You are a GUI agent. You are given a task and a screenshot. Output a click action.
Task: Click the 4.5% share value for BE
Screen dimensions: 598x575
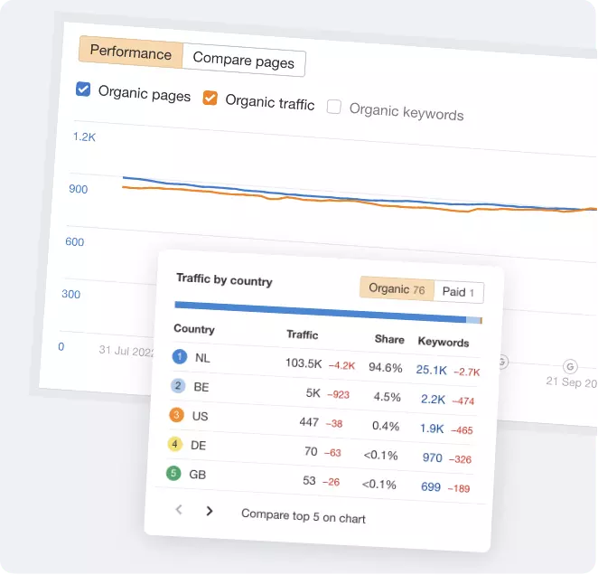point(388,397)
